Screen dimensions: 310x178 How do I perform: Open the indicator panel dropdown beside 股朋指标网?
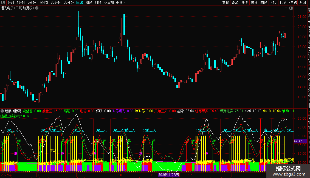tap(2, 111)
